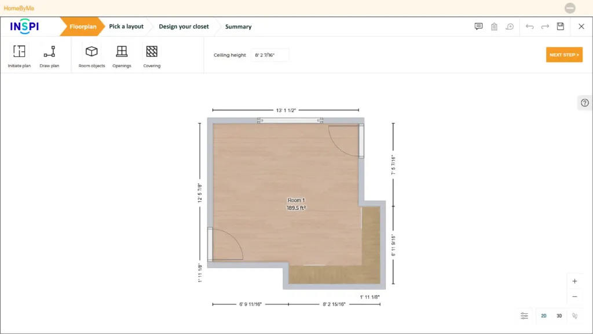Screen dimensions: 593x334
Task: Enable first-person walkthrough view
Action: [x=574, y=315]
